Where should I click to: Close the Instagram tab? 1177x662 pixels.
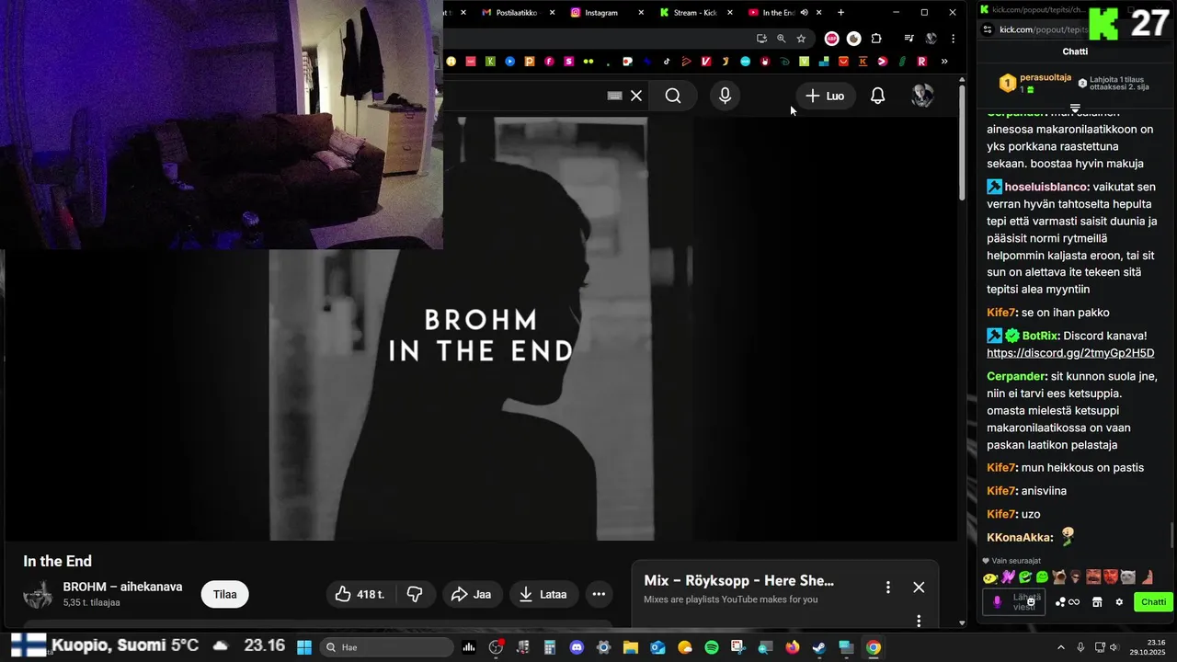(641, 12)
